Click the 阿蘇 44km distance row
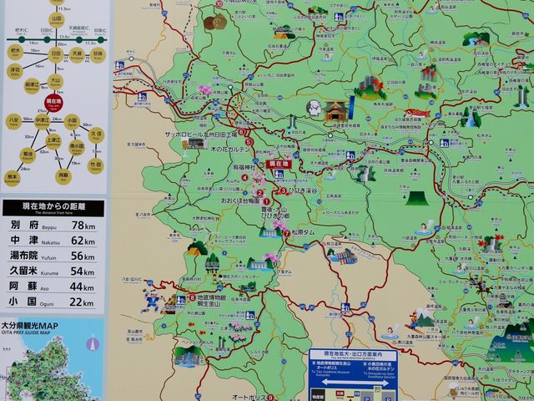This screenshot has height=401, width=534. [54, 287]
